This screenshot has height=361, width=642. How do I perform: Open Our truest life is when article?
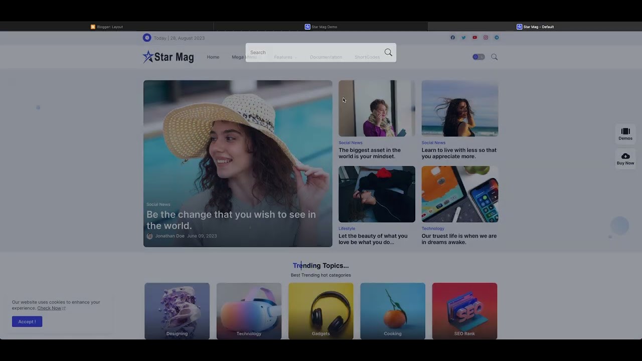click(x=459, y=239)
